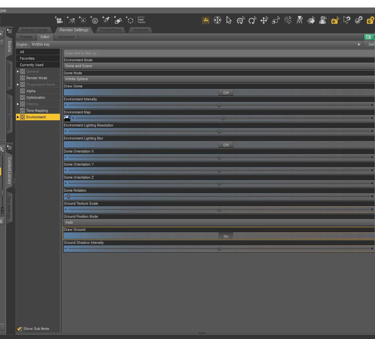Screen dimensions: 375x339
Task: Click the Create New Point Light sparkle icon
Action: pos(82,20)
